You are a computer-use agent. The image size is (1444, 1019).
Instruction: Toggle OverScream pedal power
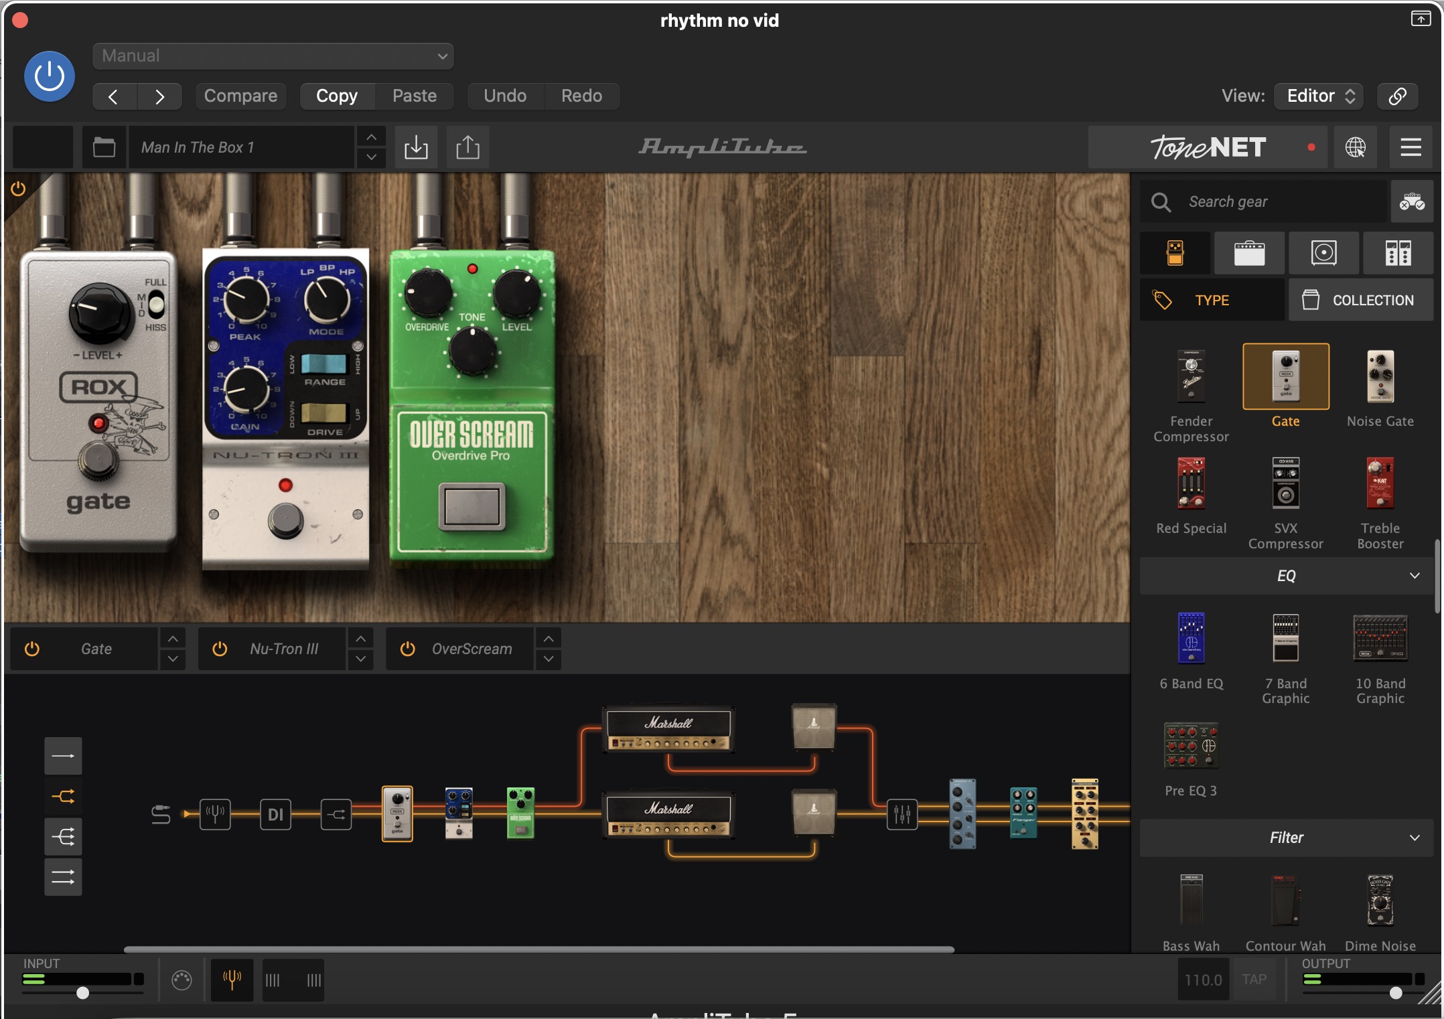407,649
